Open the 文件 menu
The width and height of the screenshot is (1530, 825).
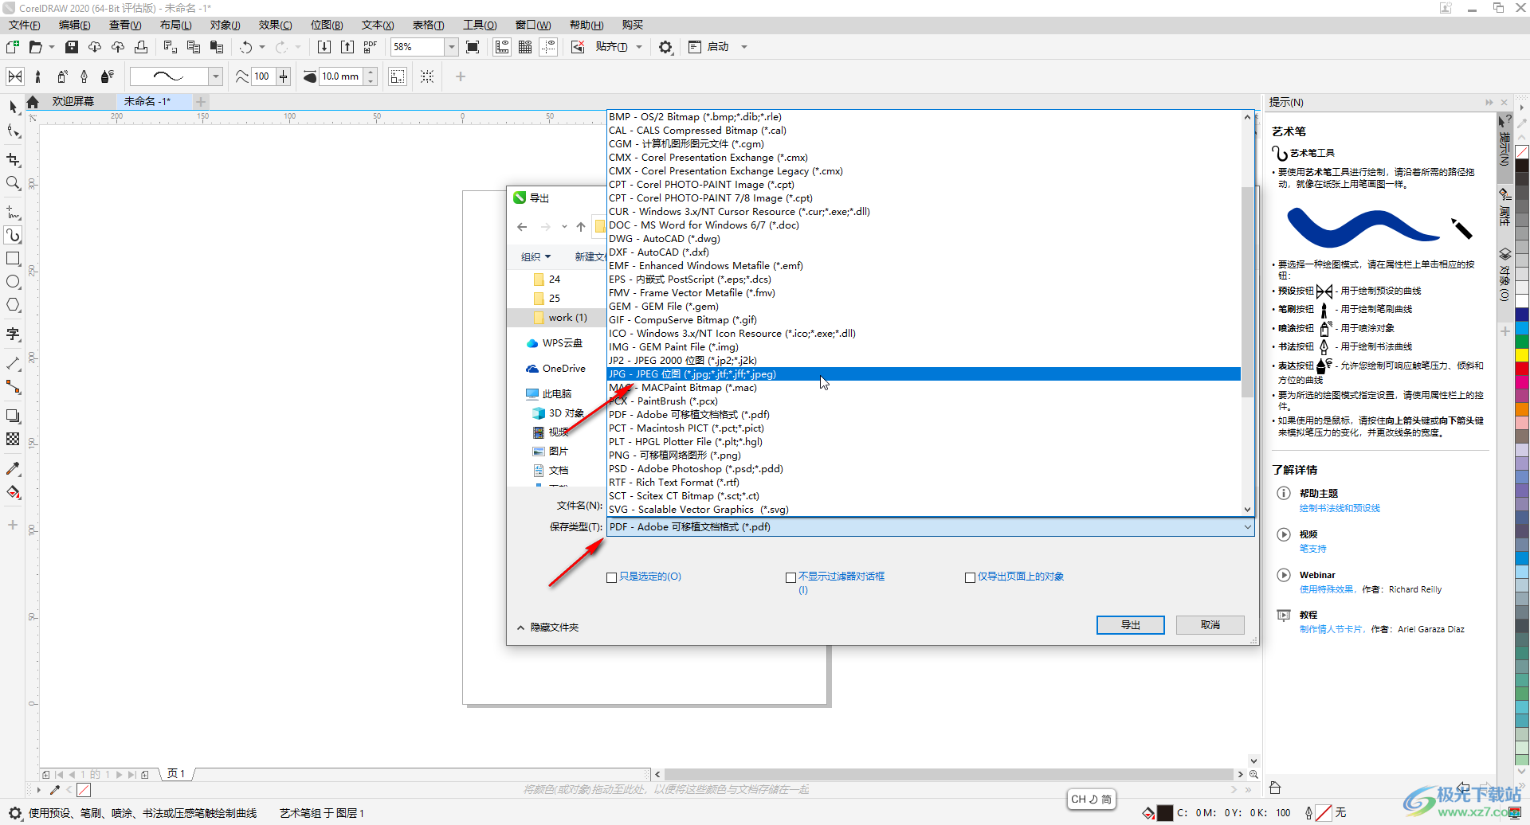pos(24,25)
